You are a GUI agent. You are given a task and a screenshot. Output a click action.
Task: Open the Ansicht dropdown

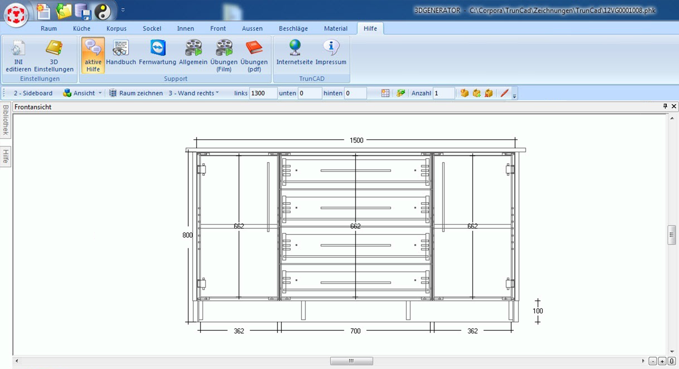click(x=83, y=93)
